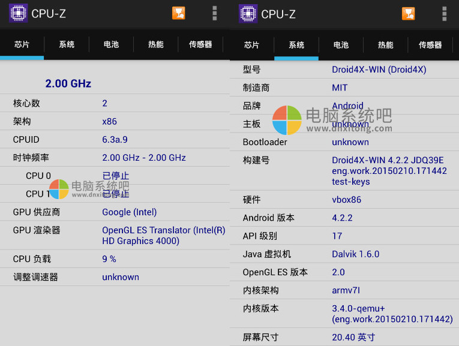Open the 热能 tab in right window
Screen dimensions: 459x346
click(386, 45)
